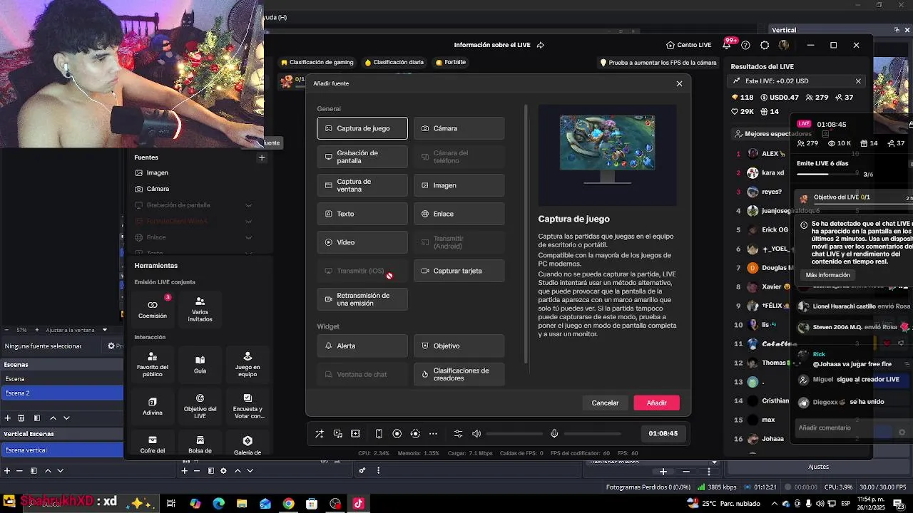Open Centro LIVE
The width and height of the screenshot is (913, 513).
pos(688,45)
